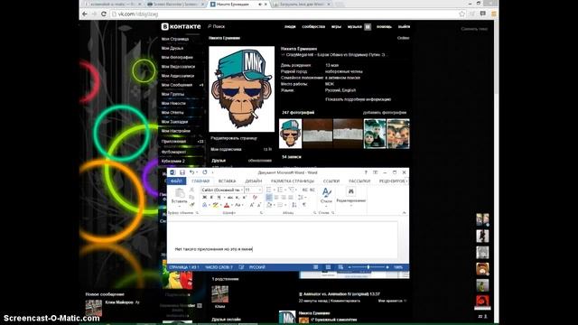Open the Styles (Стили) gallery in Word
The height and width of the screenshot is (325, 578).
click(x=327, y=196)
